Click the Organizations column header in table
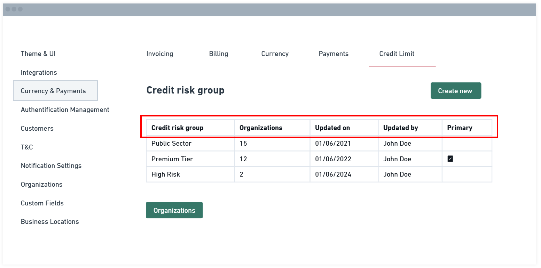Screen dimensions: 541x268 point(272,128)
